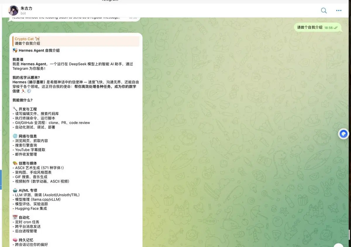The image size is (351, 247).
Task: Click the line 浏览网页、抓取内容
Action: (x=30, y=141)
